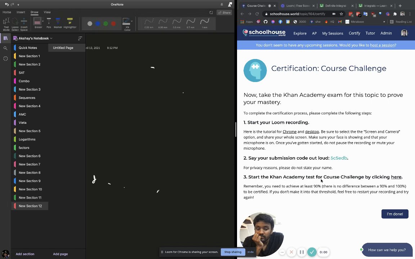This screenshot has width=415, height=259.
Task: Open recent notes clock icon
Action: point(5,58)
